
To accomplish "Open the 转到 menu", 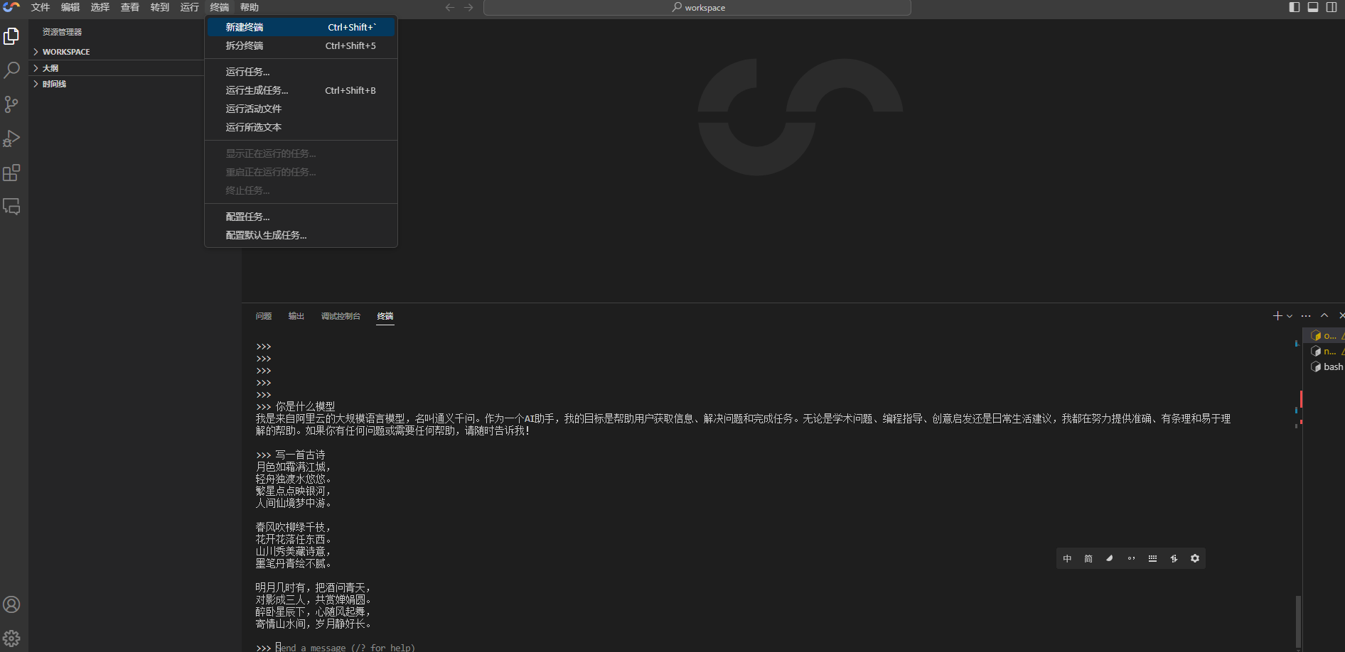I will (x=160, y=7).
